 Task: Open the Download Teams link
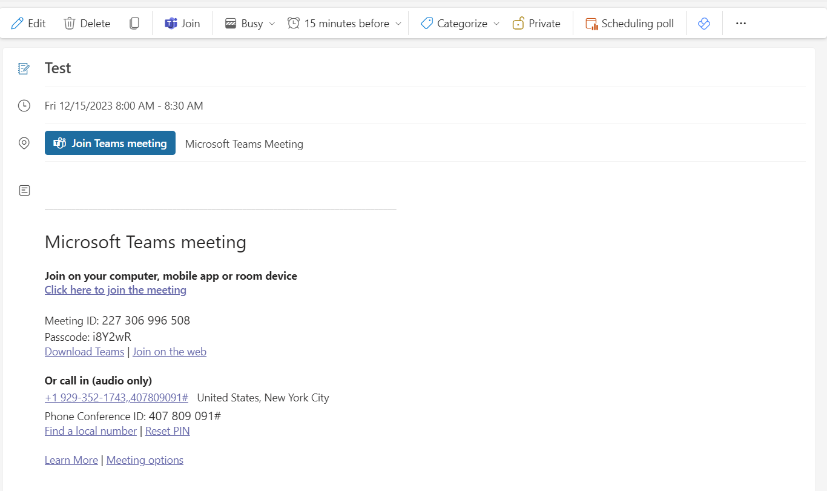[84, 352]
